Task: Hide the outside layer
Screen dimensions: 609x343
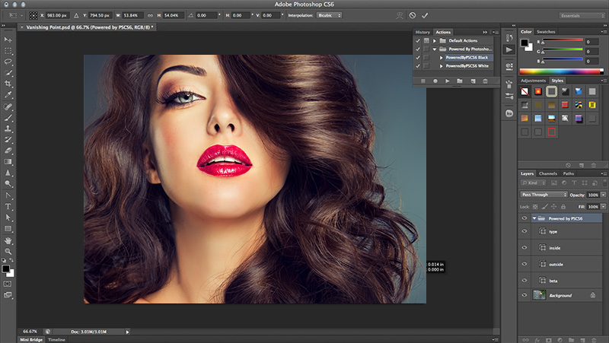Action: 525,264
